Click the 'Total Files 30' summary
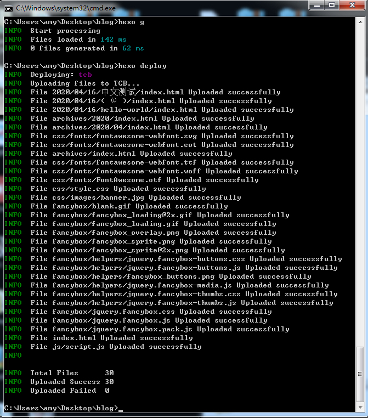This screenshot has width=368, height=418. (59, 373)
